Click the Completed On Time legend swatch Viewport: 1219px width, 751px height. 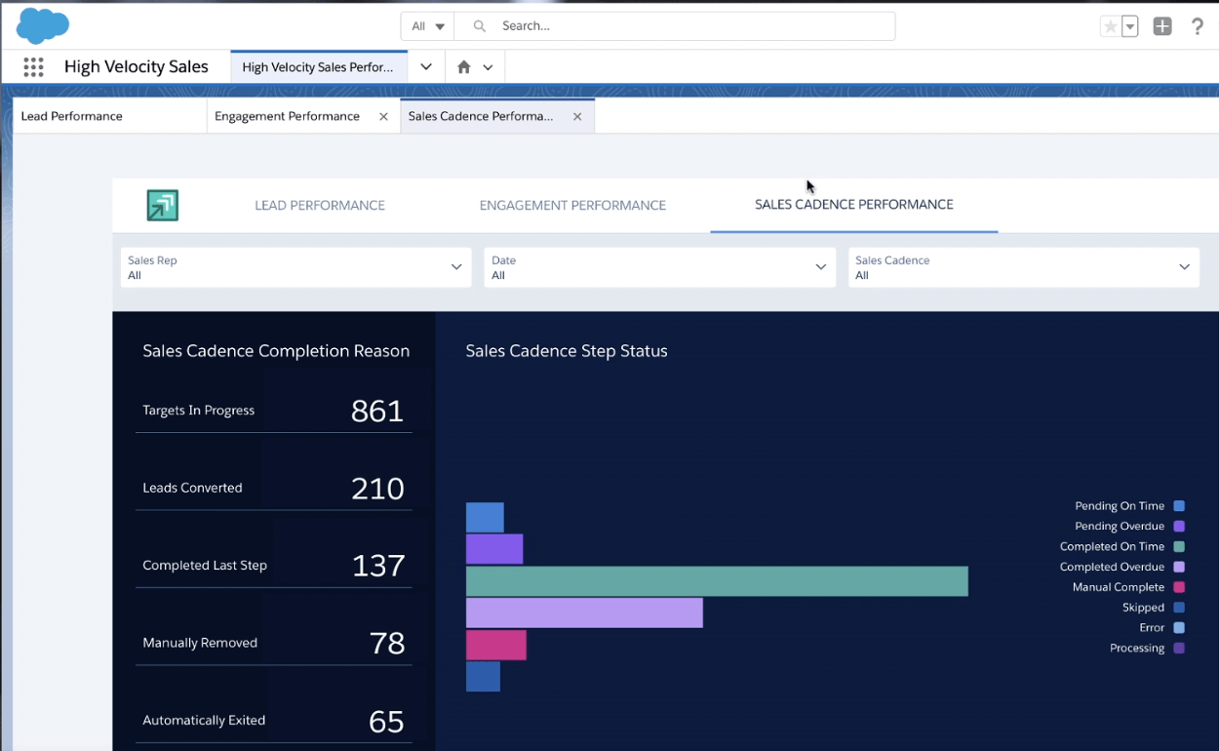click(1179, 547)
